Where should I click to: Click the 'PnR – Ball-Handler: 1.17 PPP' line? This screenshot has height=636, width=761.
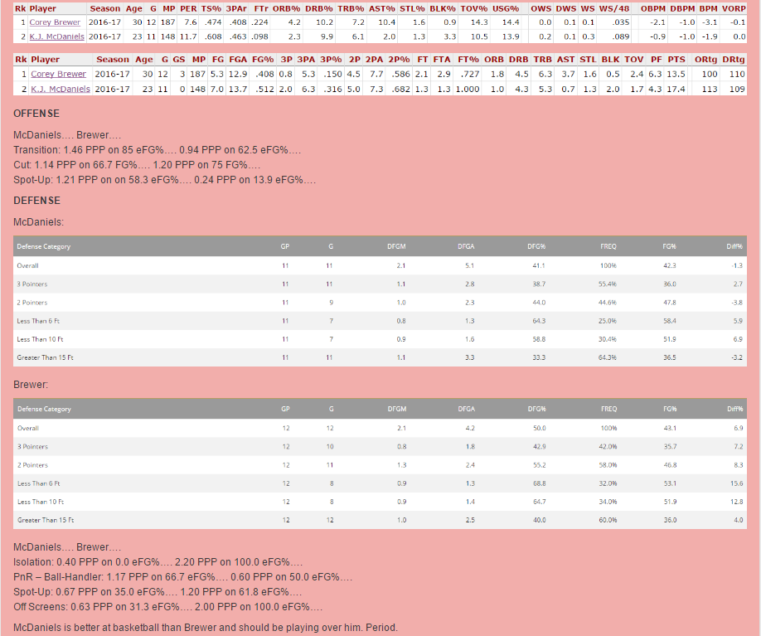[183, 577]
